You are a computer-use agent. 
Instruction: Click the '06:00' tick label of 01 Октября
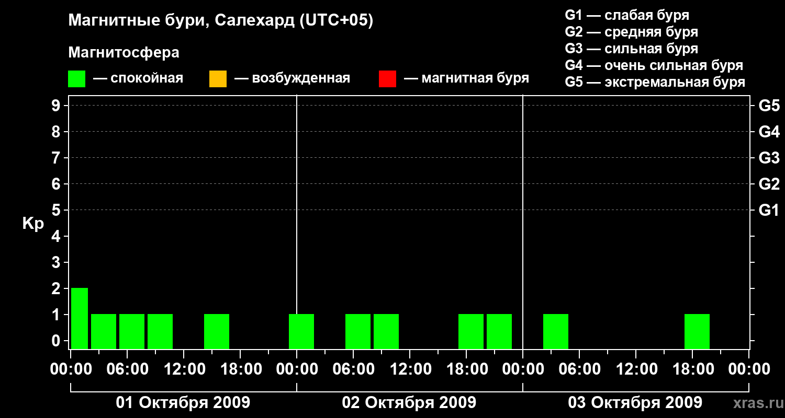point(127,369)
